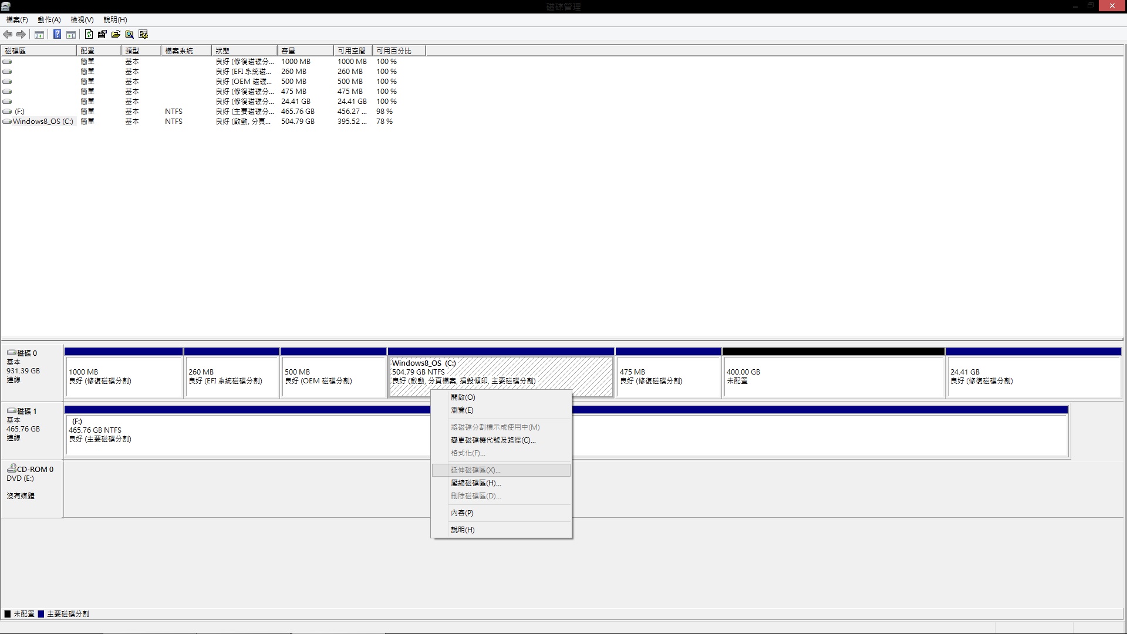
Task: Click the open folder toolbar icon
Action: tap(116, 35)
